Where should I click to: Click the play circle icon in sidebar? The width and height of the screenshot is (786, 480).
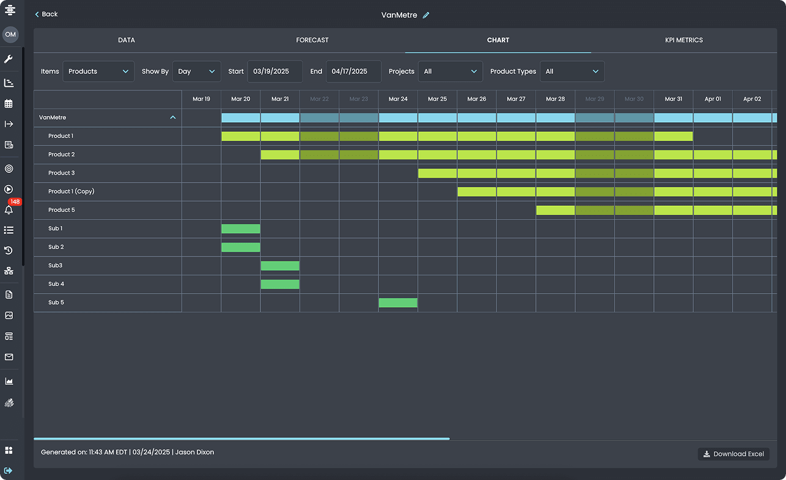click(9, 189)
